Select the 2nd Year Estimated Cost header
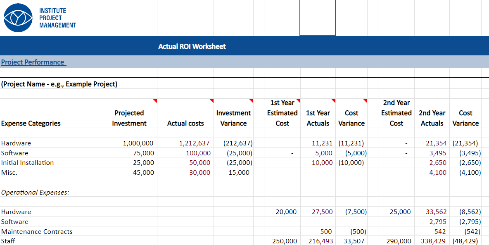Viewport: 489px width, 245px height. coord(396,113)
